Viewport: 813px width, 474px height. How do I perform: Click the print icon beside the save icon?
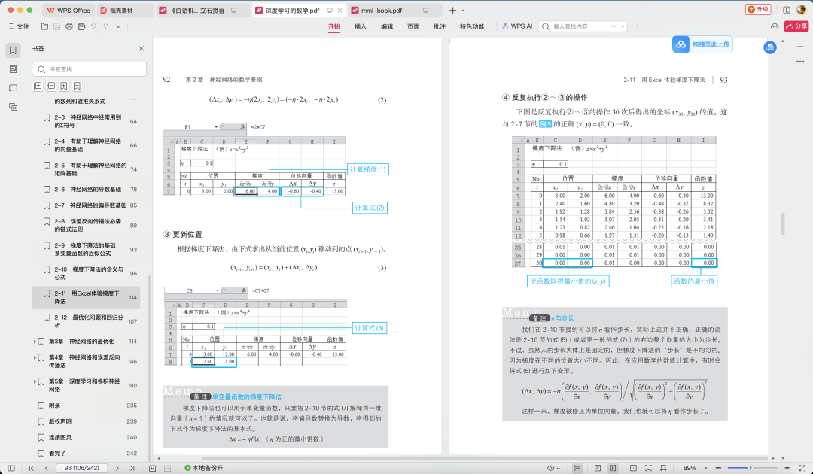[69, 26]
